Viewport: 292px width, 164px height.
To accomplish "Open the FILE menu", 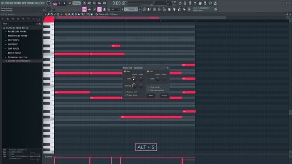I will point(3,3).
